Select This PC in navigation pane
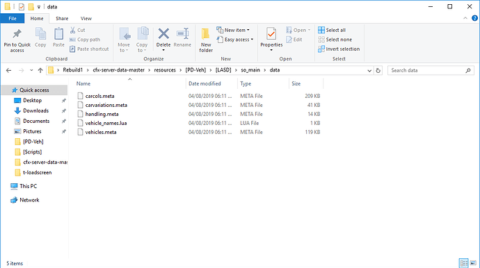Image resolution: width=480 pixels, height=268 pixels. pyautogui.click(x=28, y=186)
